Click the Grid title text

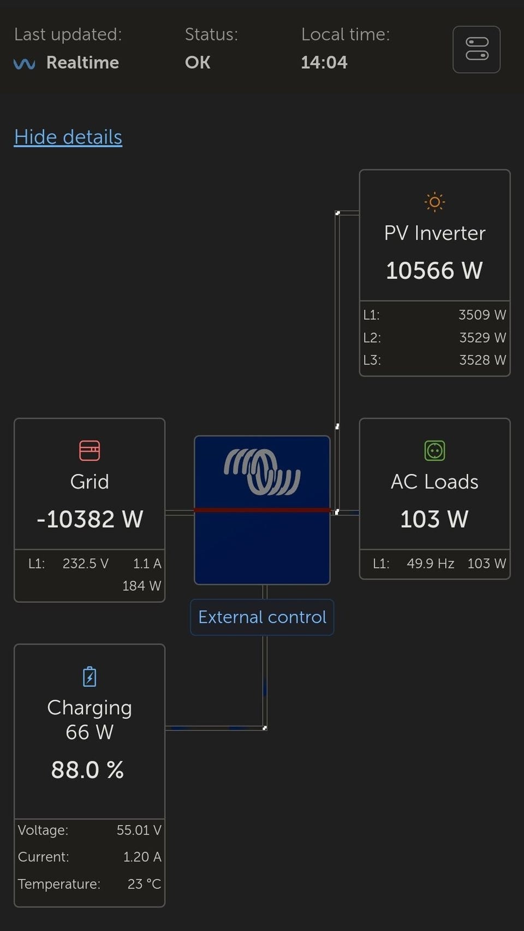[90, 482]
